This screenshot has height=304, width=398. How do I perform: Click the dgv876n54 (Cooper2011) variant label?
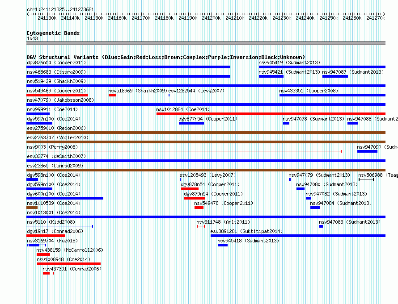56,62
